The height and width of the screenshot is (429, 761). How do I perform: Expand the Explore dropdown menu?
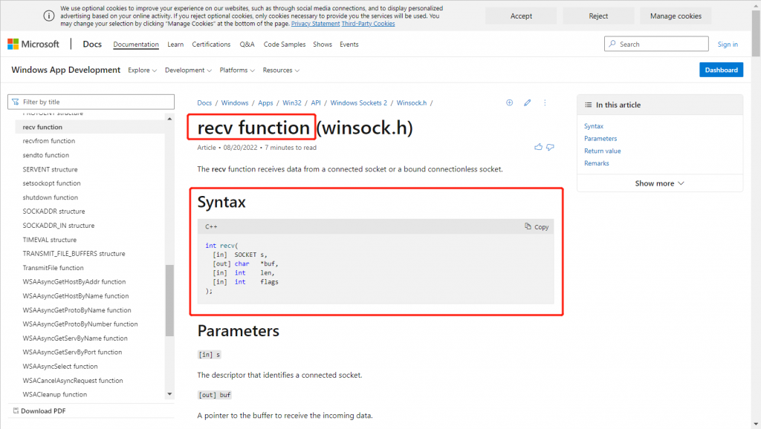point(142,71)
